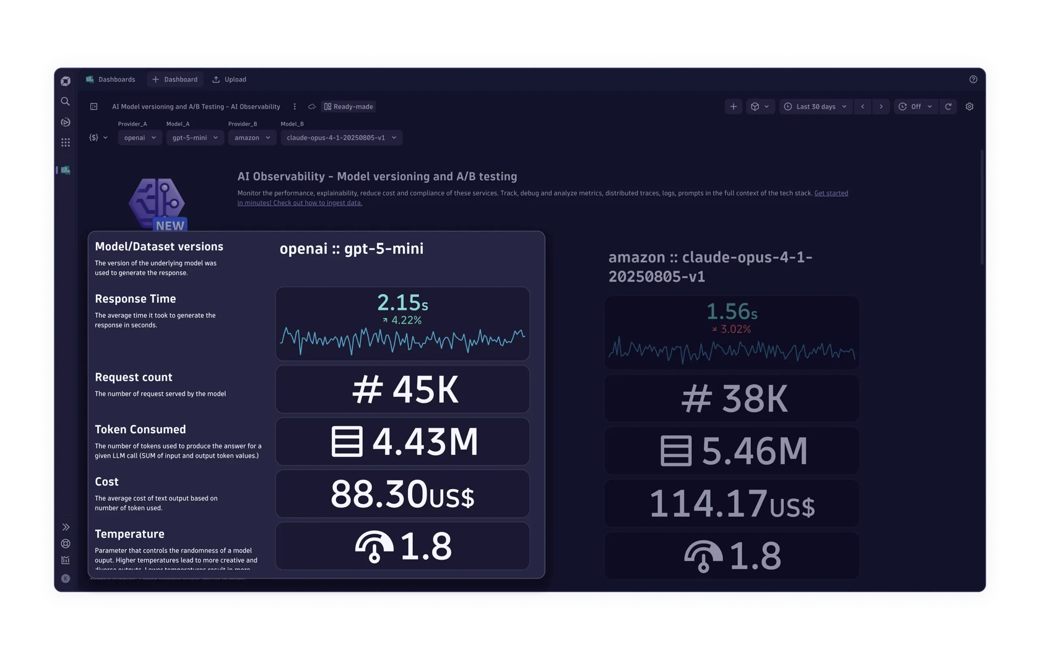Click the analytics chart icon near the sidebar bottom
The width and height of the screenshot is (1040, 660).
pos(66,560)
